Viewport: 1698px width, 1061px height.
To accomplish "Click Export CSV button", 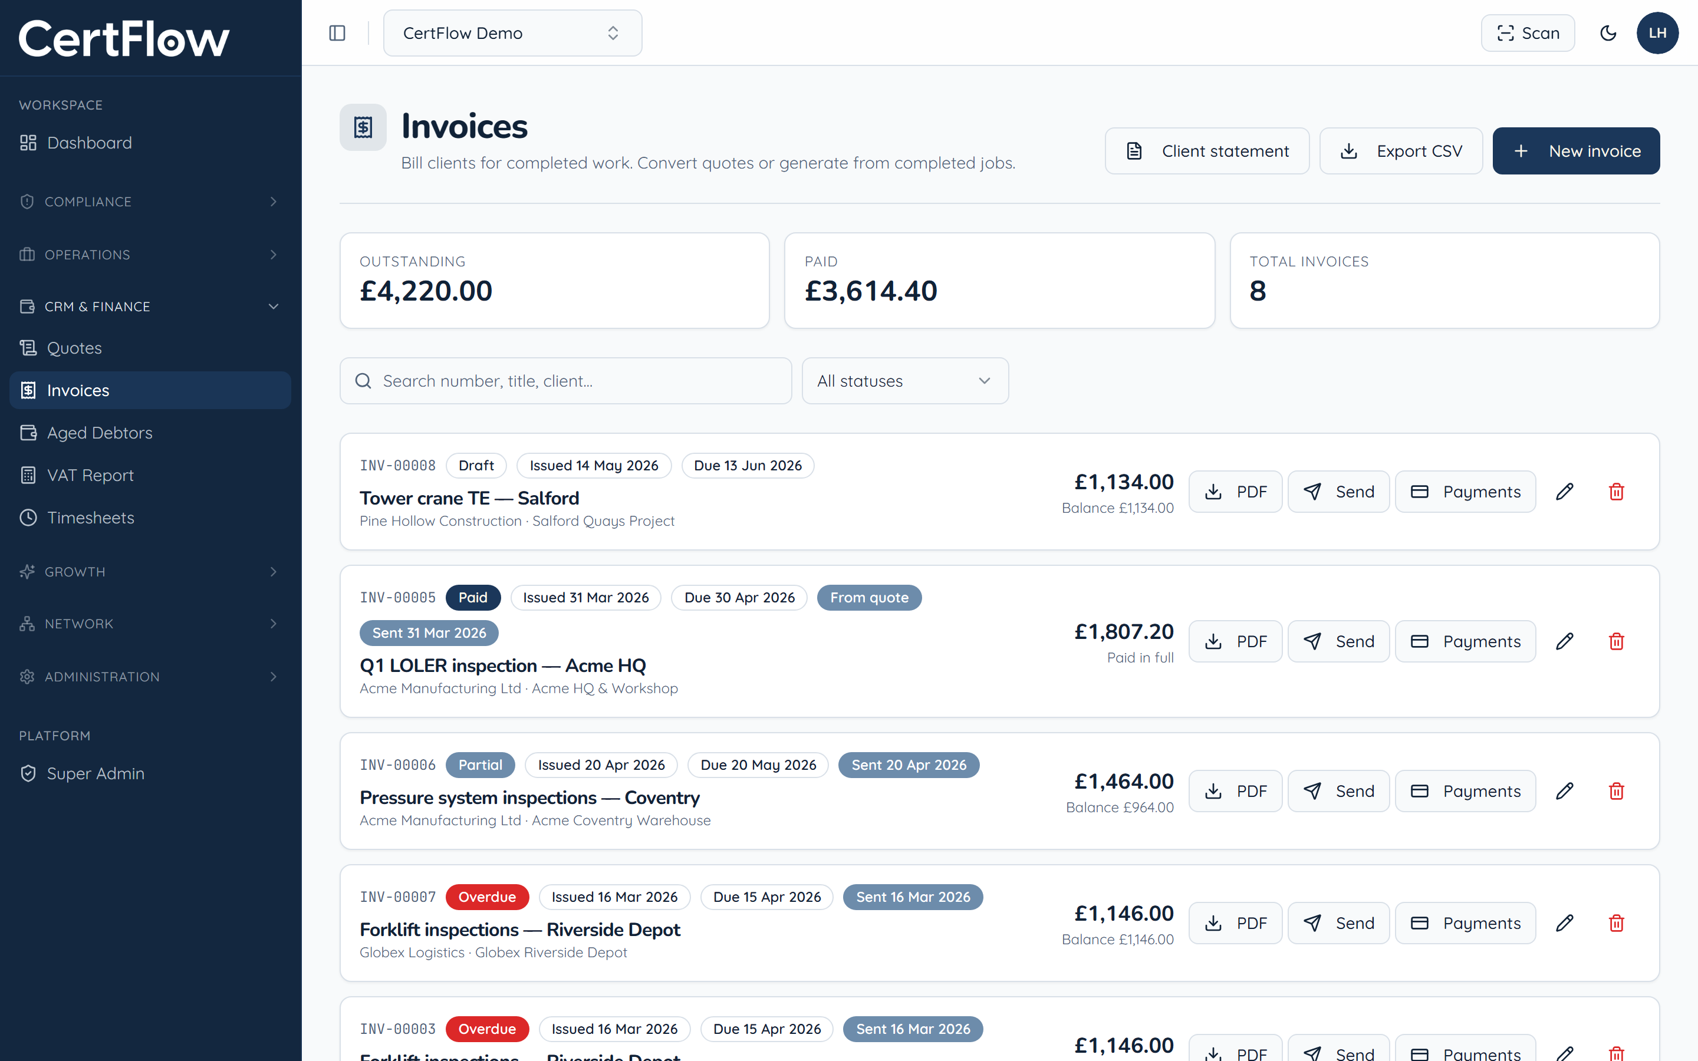I will [1400, 151].
